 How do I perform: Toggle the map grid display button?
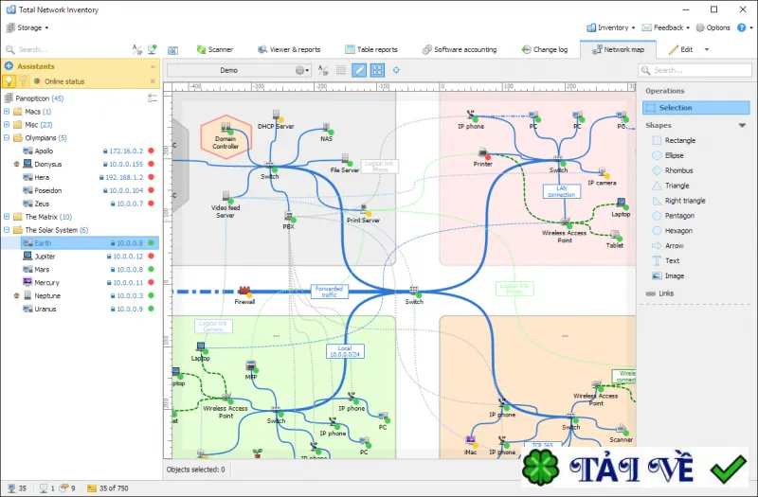[341, 70]
